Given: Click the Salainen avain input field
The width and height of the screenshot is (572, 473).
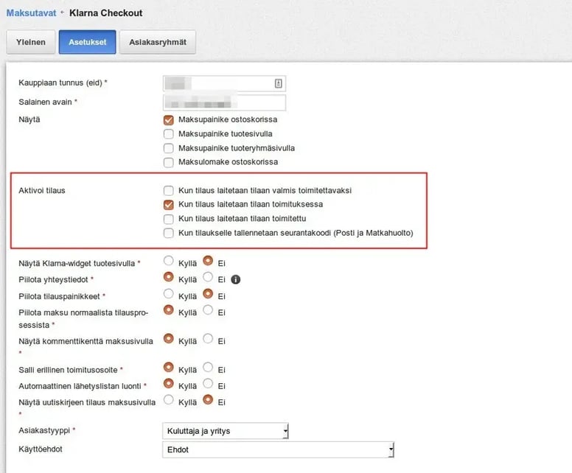Looking at the screenshot, I should coord(224,102).
